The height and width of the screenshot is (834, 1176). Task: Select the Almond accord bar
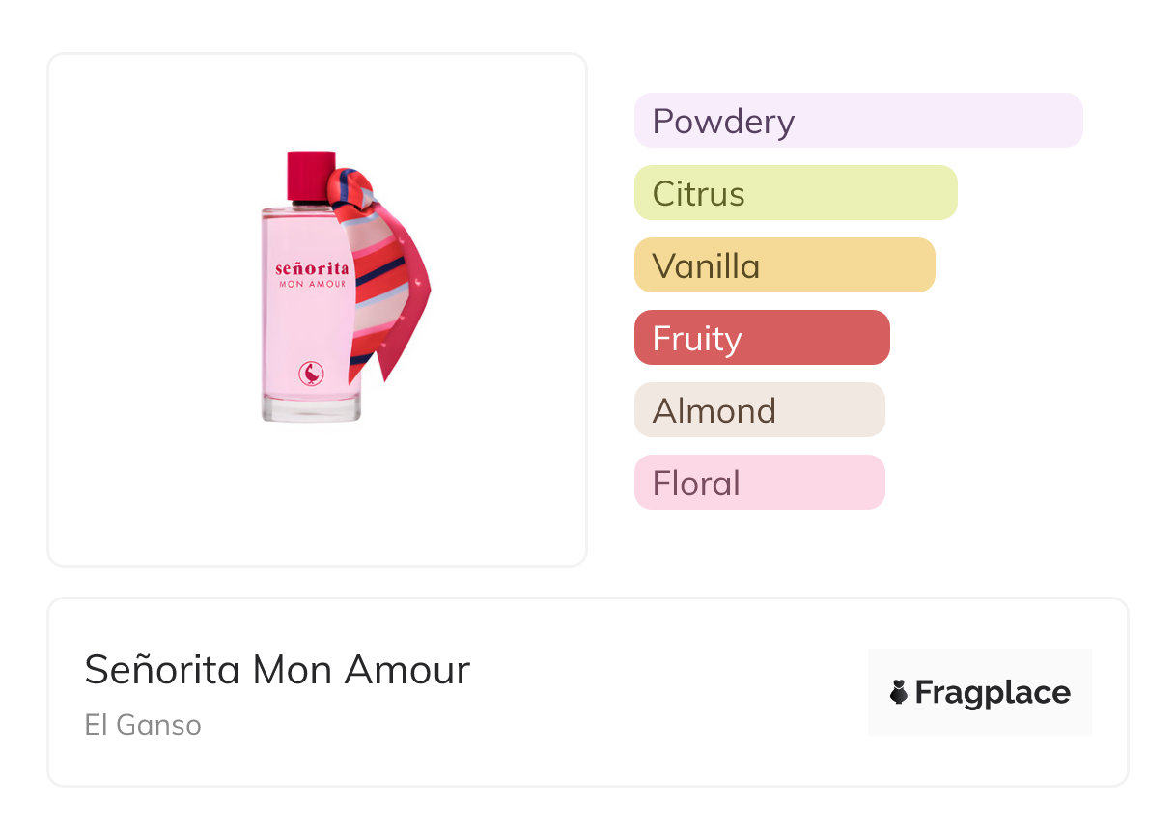pos(759,410)
